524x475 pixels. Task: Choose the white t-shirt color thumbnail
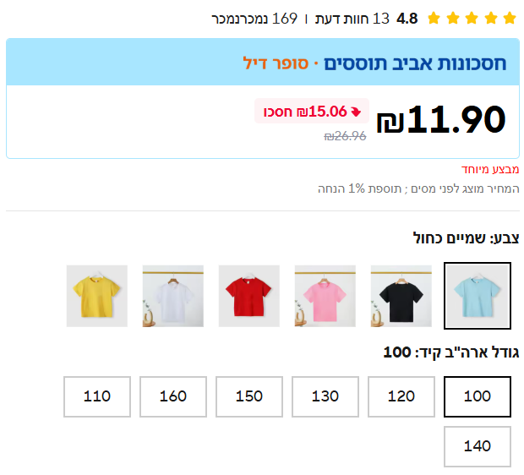pos(172,296)
